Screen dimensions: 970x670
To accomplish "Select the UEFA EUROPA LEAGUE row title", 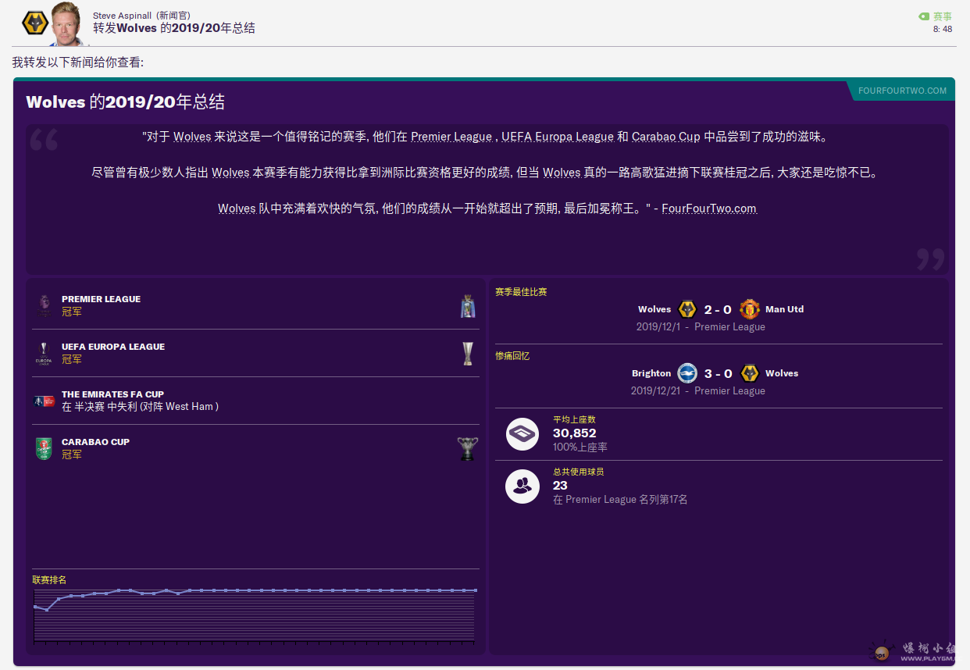I will click(x=113, y=347).
